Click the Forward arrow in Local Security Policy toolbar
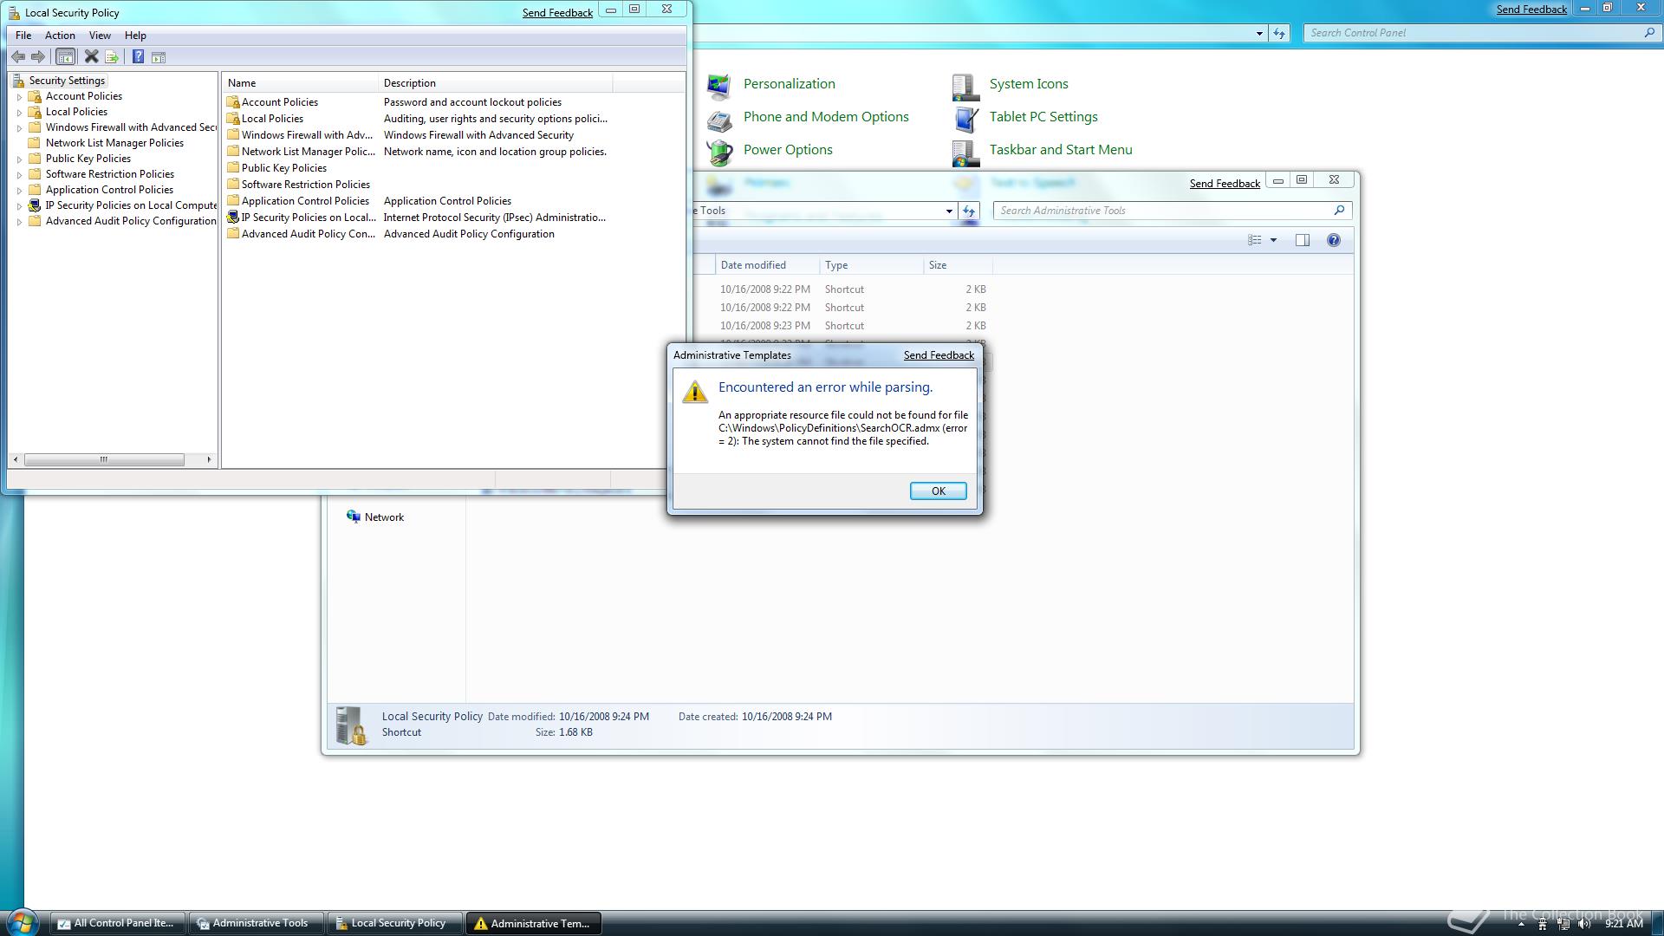Viewport: 1664px width, 936px height. (37, 57)
